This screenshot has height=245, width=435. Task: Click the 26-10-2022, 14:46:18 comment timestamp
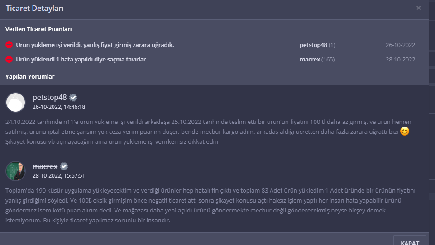59,107
